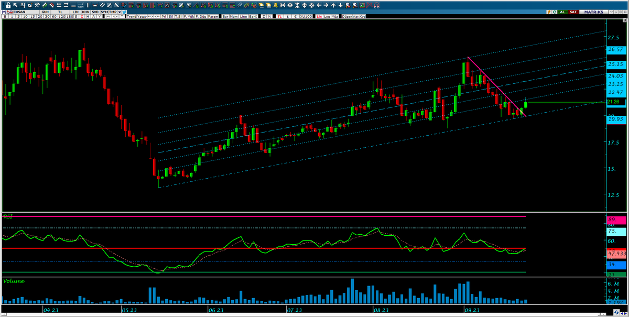
Task: Click the AL buy button
Action: (x=562, y=12)
